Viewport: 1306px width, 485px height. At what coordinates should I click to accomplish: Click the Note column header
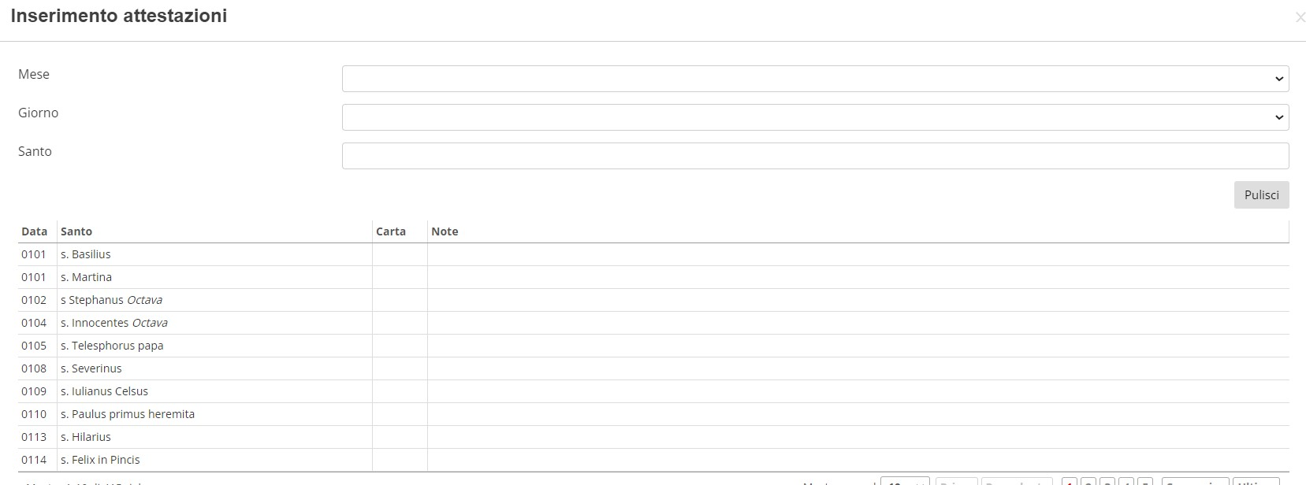point(445,231)
